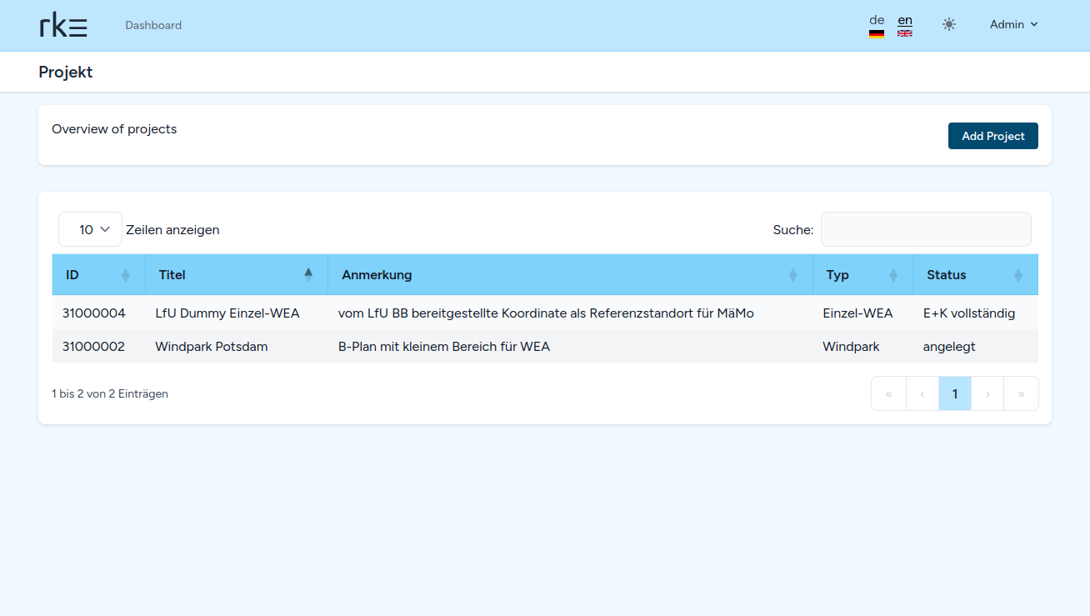1090x616 pixels.
Task: Go to last page pagination button
Action: coord(1021,393)
